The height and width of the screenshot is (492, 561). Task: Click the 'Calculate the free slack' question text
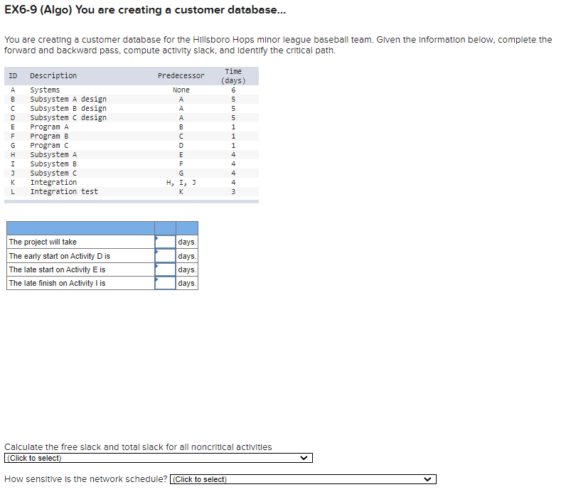click(x=138, y=447)
